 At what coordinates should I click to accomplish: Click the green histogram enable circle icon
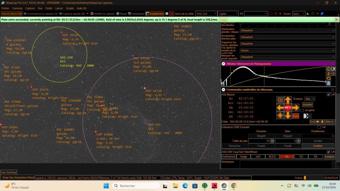[x=329, y=69]
